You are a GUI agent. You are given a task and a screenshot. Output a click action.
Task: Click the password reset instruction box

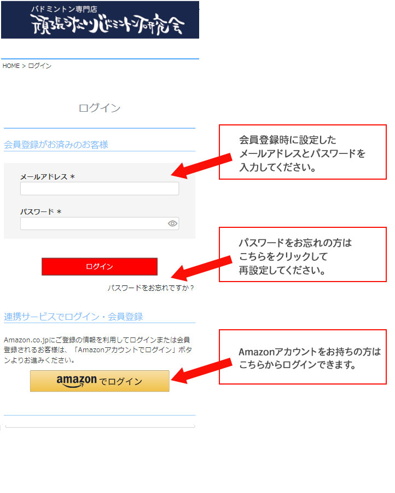(303, 255)
